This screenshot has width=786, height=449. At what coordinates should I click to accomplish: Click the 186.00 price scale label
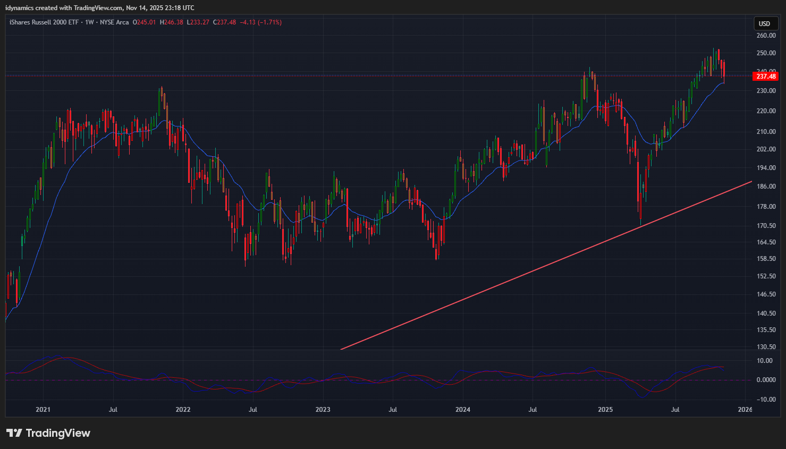766,187
